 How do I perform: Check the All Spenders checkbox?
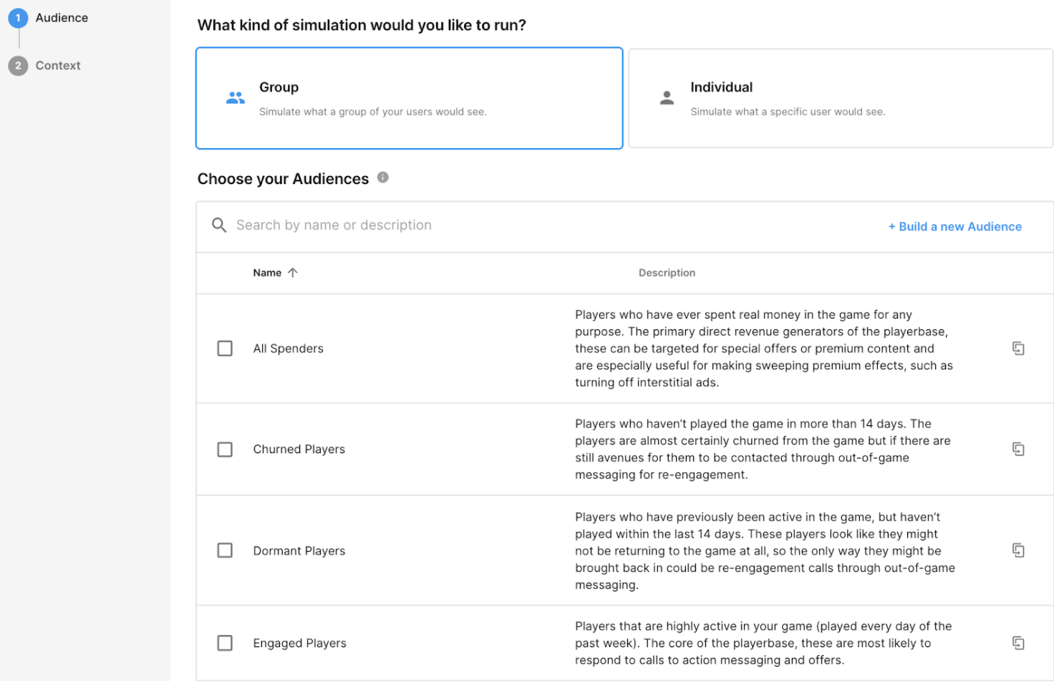[225, 349]
